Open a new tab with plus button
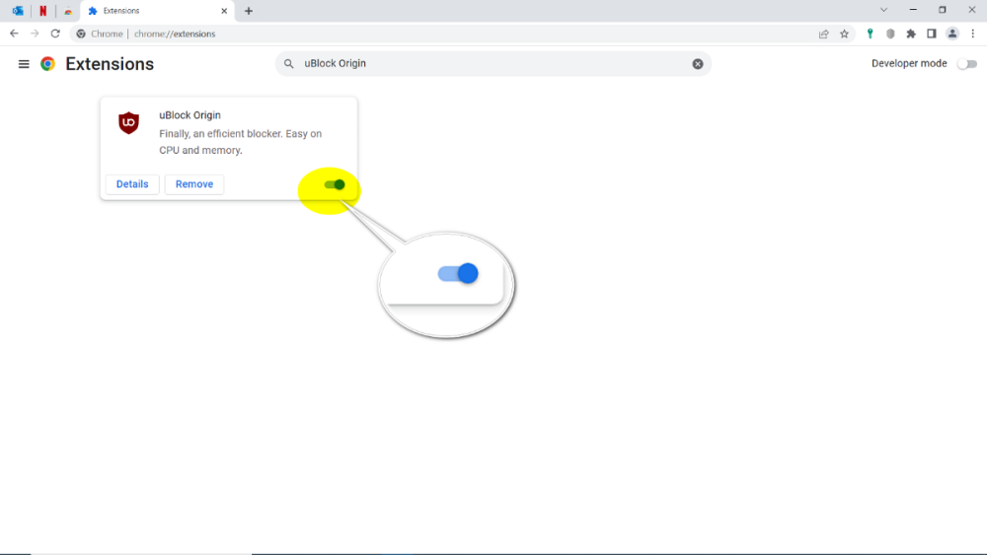This screenshot has height=555, width=987. (x=249, y=11)
